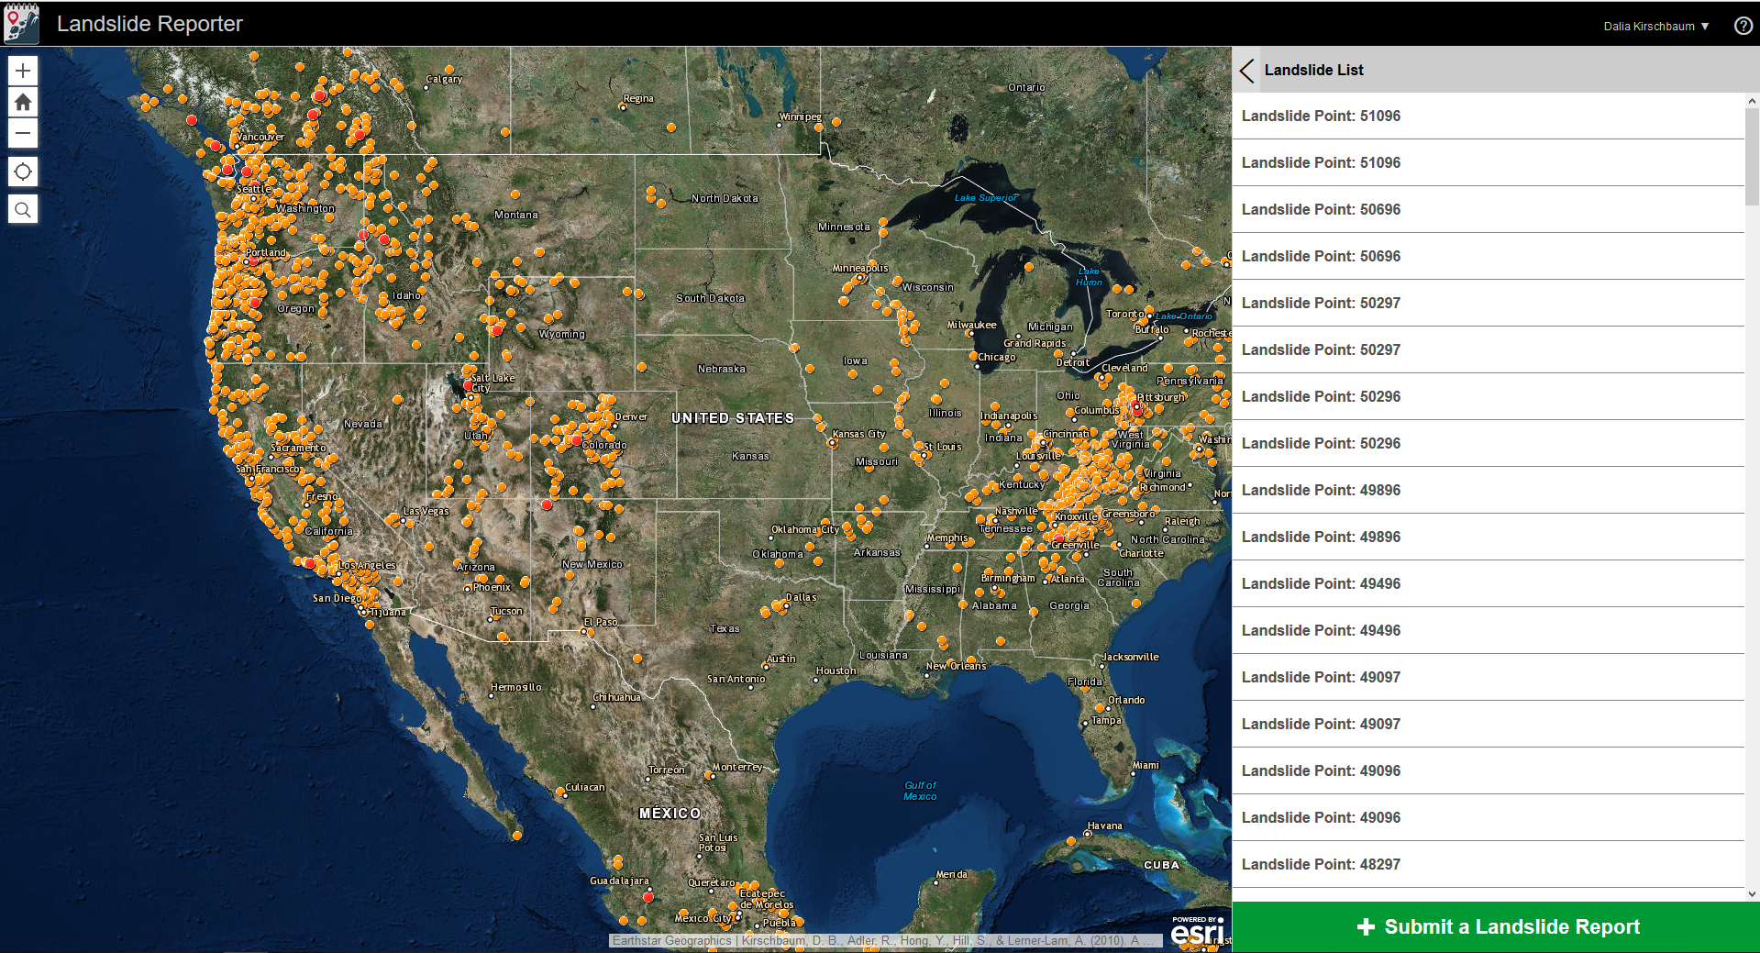Open the help question mark icon

[x=1743, y=26]
